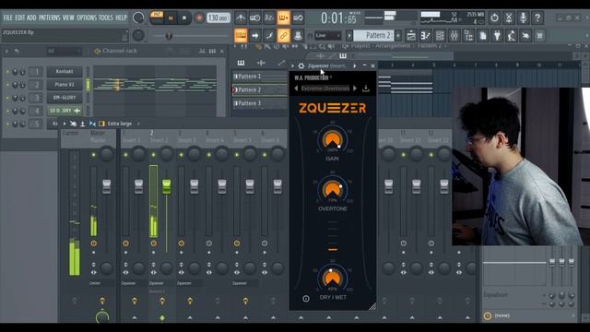The height and width of the screenshot is (332, 590).
Task: Select the BM-GLORY channel button
Action: (x=65, y=98)
